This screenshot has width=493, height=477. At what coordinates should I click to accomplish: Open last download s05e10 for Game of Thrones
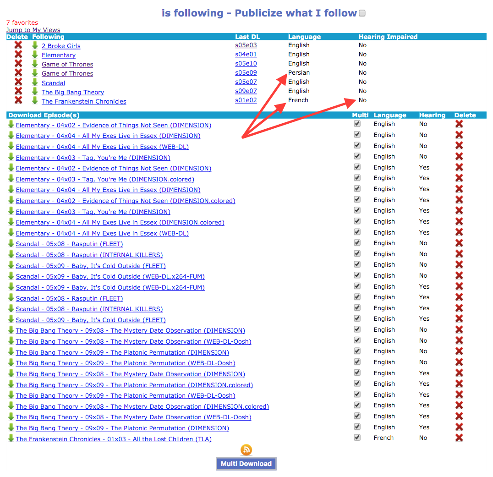click(x=246, y=64)
